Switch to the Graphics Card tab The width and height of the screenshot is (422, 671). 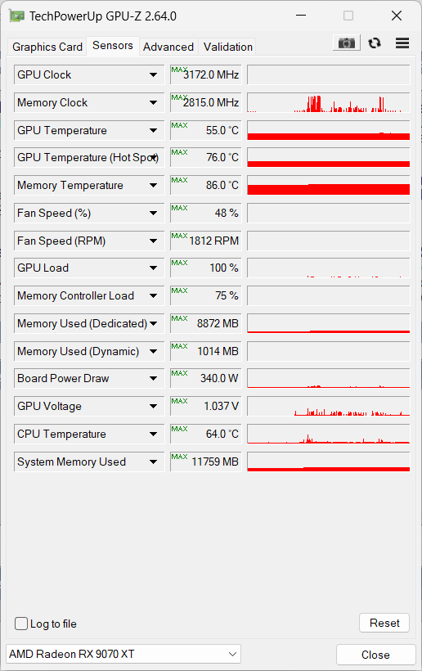(47, 47)
